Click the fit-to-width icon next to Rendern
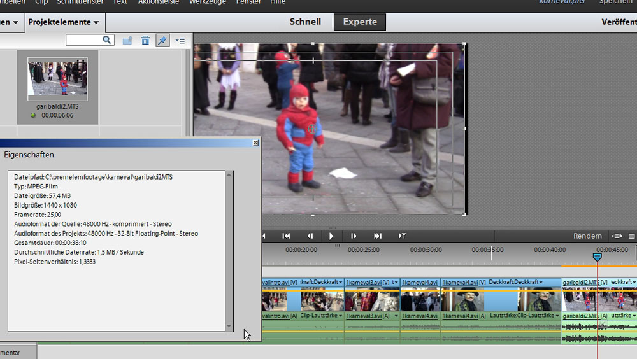Image resolution: width=637 pixels, height=359 pixels. pos(617,236)
